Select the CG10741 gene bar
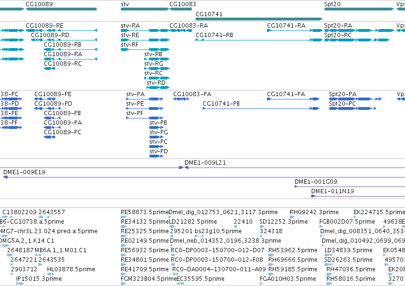This screenshot has height=286, width=405. point(259,19)
